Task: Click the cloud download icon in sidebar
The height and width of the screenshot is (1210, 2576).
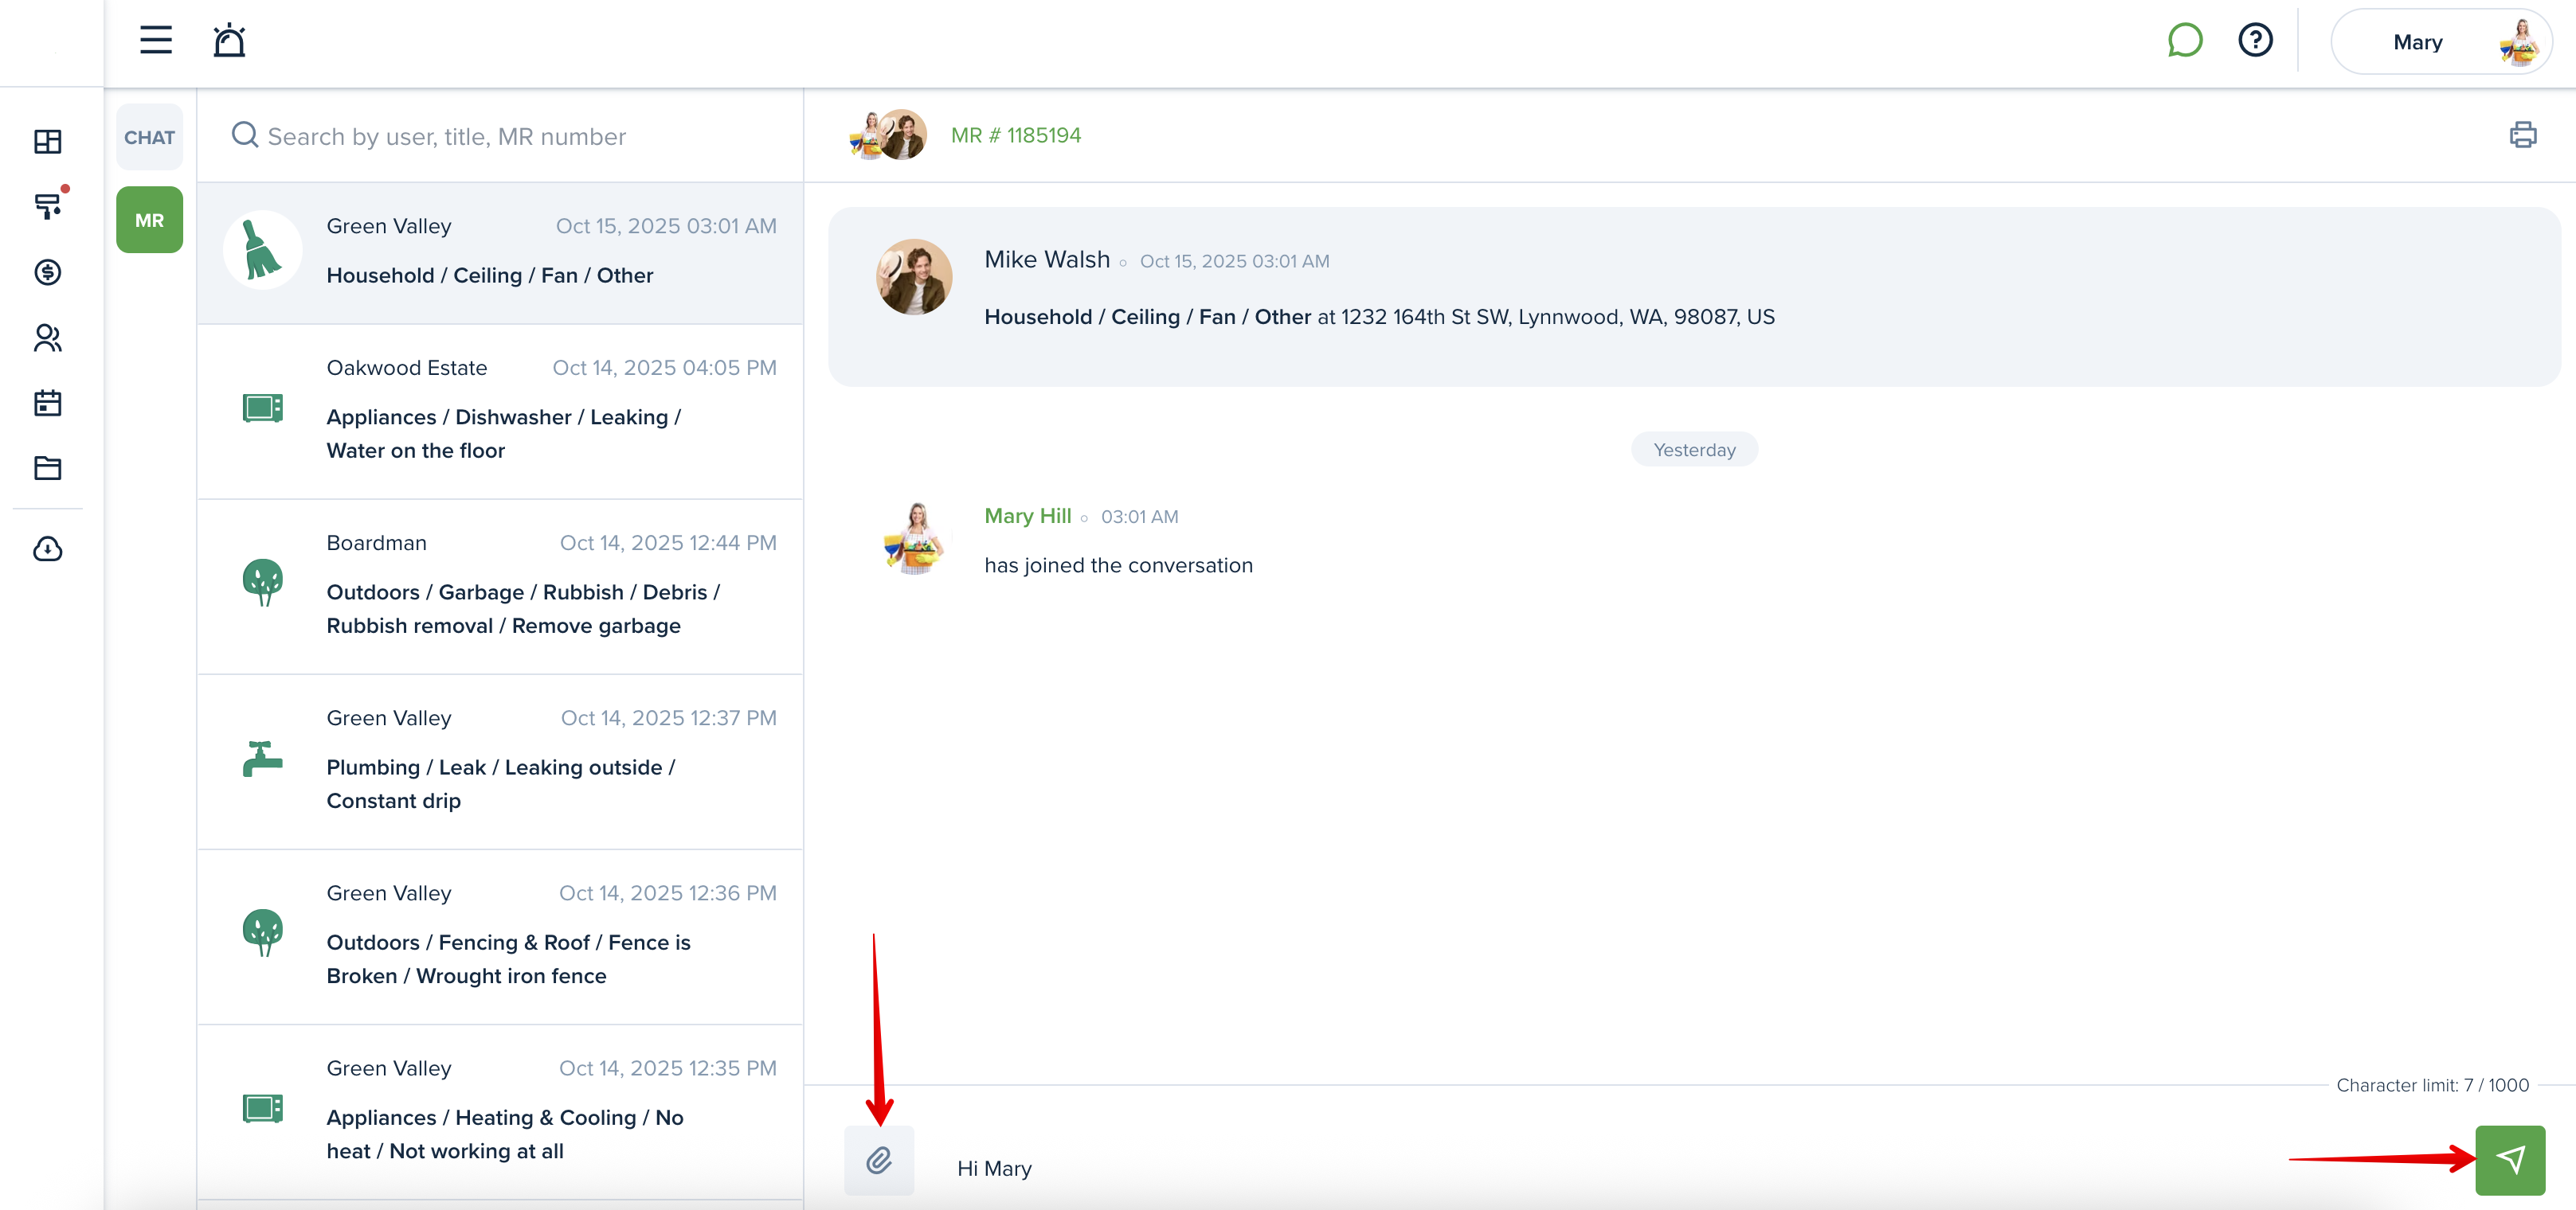Action: click(47, 548)
